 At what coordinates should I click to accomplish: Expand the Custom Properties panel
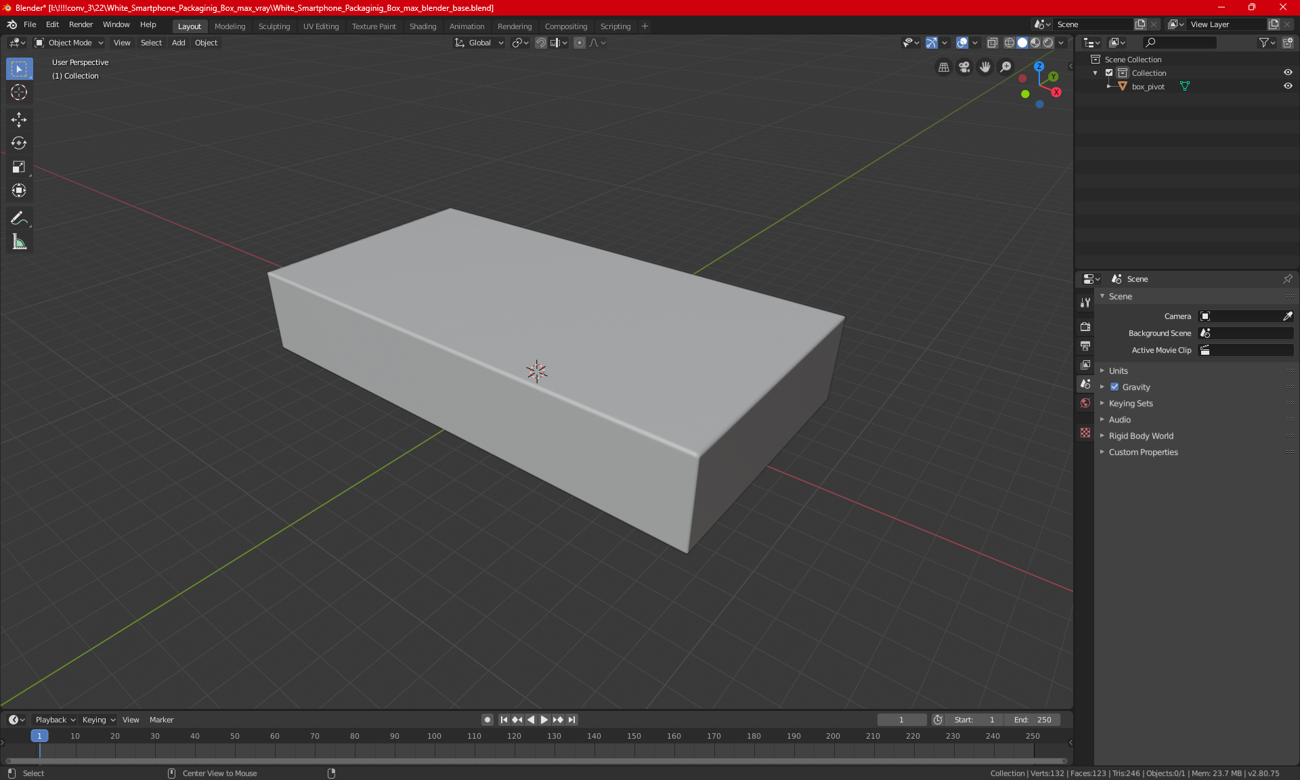[x=1143, y=452]
